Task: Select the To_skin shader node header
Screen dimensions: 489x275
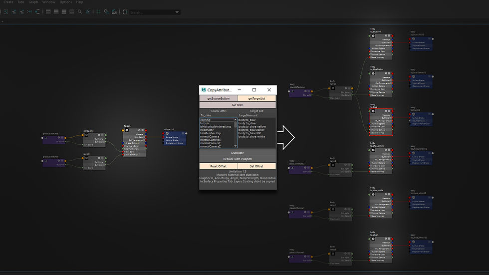Action: pyautogui.click(x=135, y=130)
